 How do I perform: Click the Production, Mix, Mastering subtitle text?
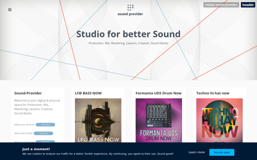click(128, 43)
